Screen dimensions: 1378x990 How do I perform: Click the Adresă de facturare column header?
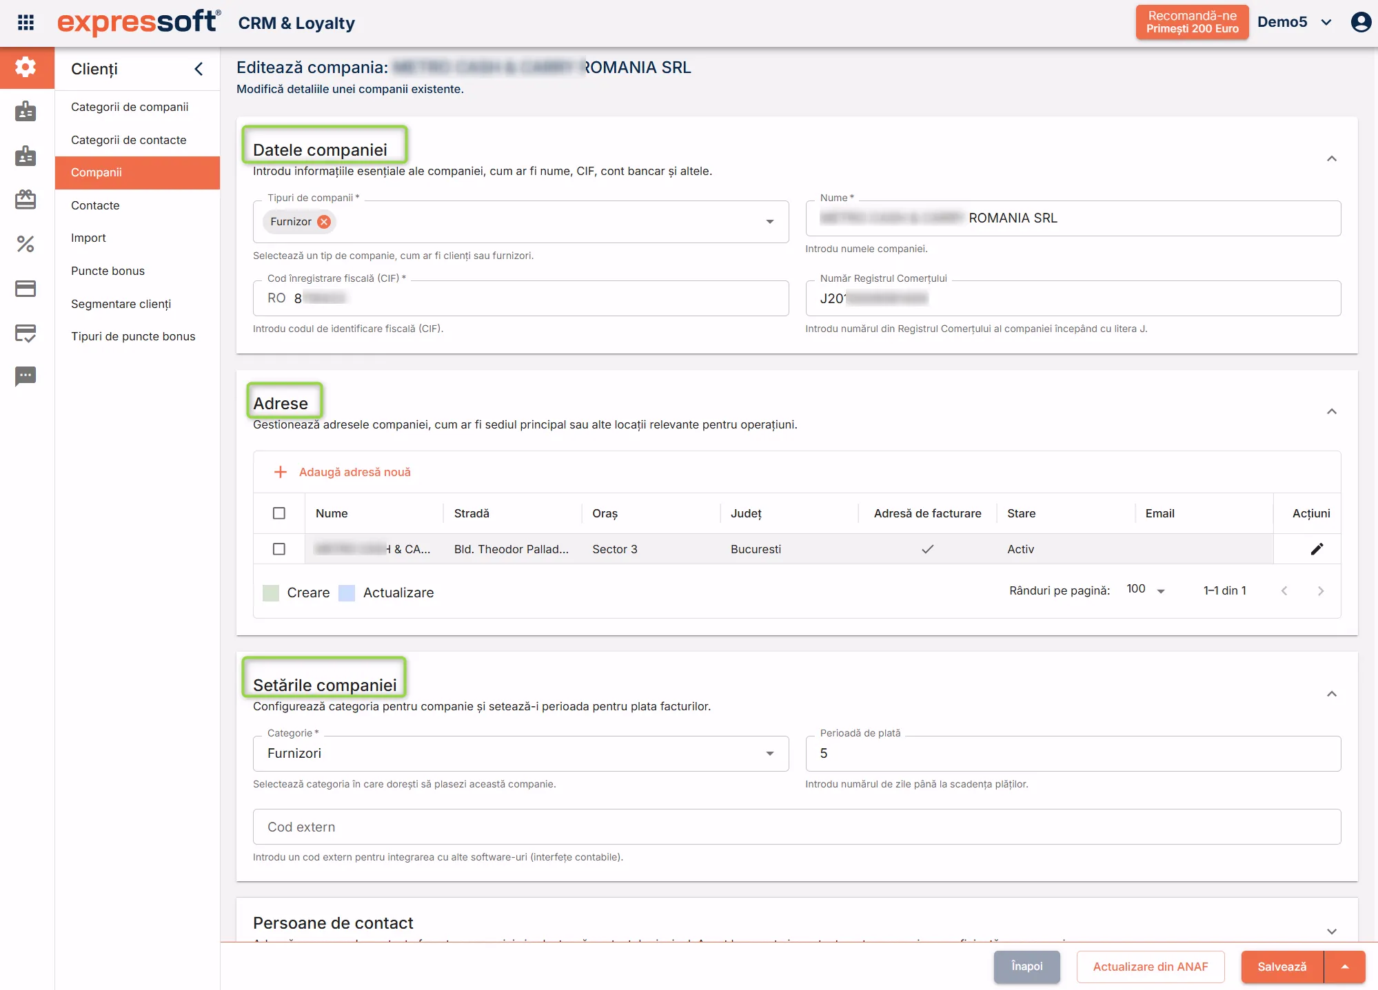(927, 513)
